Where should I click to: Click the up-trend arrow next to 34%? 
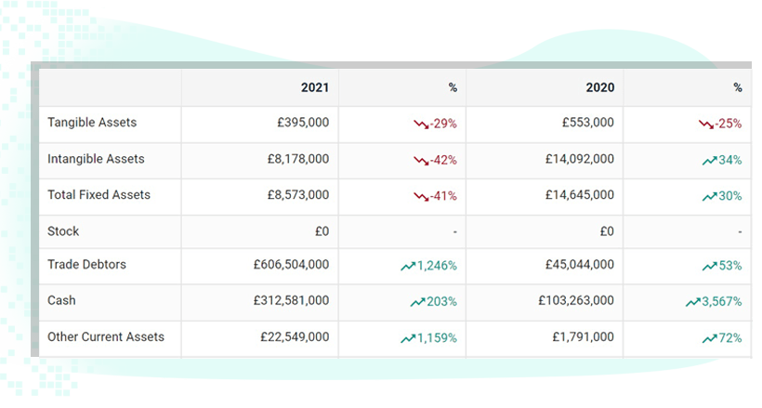click(710, 161)
